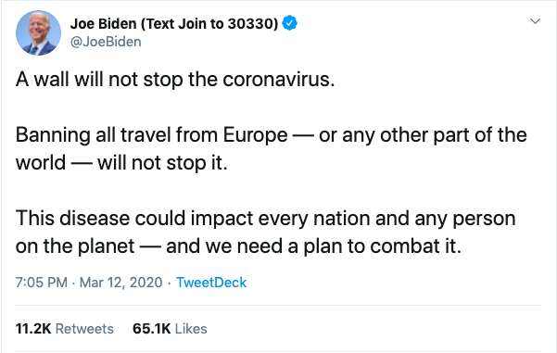Visit the @JoeBiden handle link
This screenshot has width=557, height=353.
tap(106, 42)
